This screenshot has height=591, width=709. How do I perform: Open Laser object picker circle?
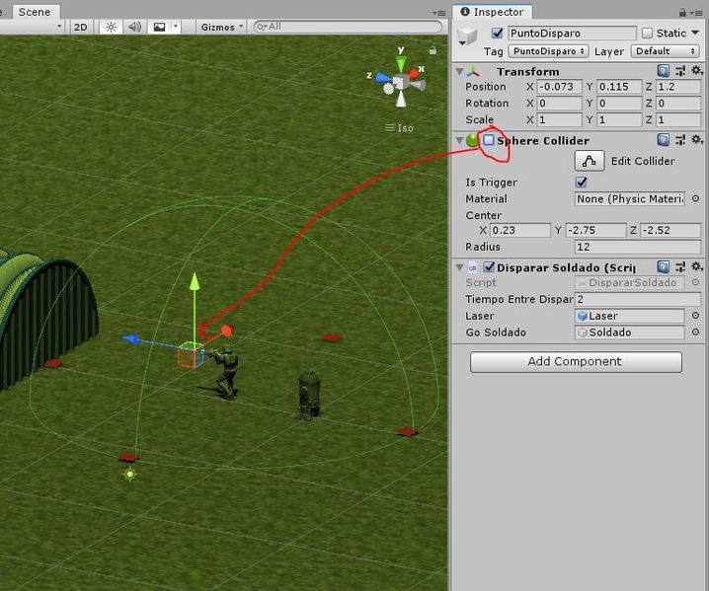[695, 316]
